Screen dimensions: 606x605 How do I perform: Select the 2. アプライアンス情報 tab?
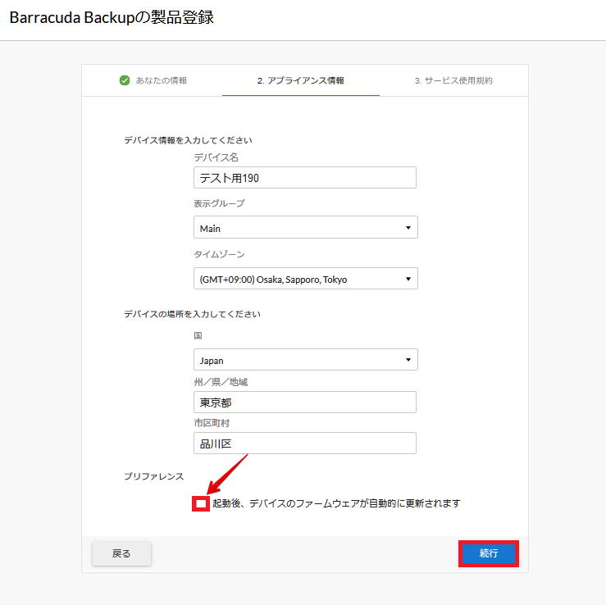[301, 80]
